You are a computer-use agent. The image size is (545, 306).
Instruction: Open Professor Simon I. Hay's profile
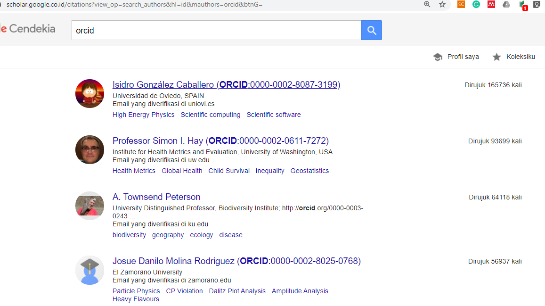tap(220, 141)
